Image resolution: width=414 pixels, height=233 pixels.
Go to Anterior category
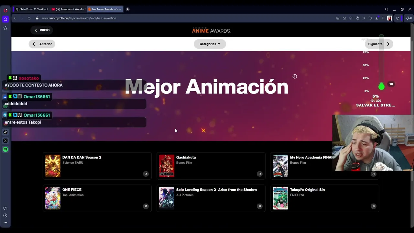coord(42,44)
